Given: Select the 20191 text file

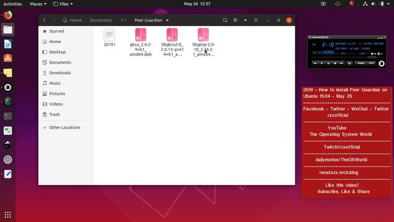Looking at the screenshot, I should tap(110, 38).
